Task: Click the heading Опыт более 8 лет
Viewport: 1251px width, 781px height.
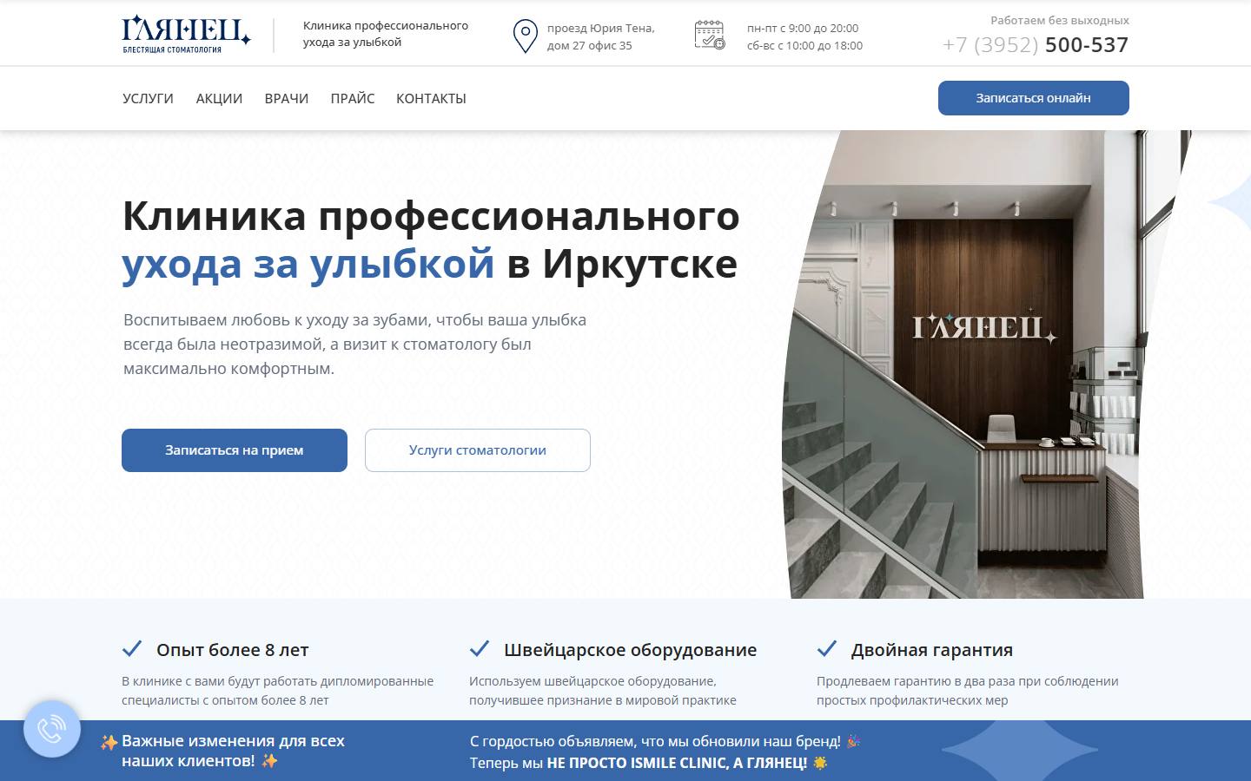Action: click(233, 650)
